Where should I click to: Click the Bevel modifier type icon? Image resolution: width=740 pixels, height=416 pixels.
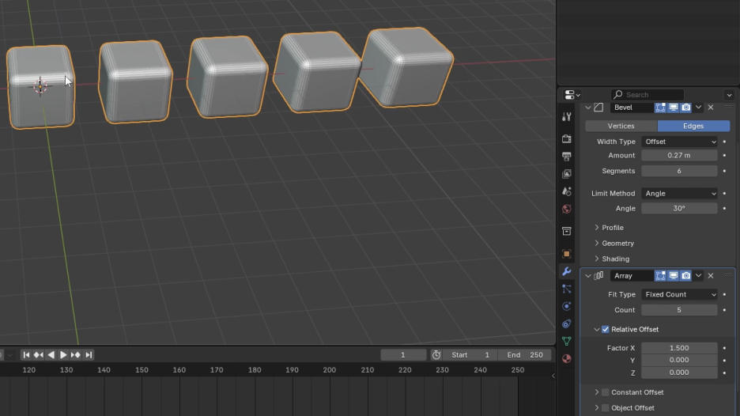pos(599,108)
